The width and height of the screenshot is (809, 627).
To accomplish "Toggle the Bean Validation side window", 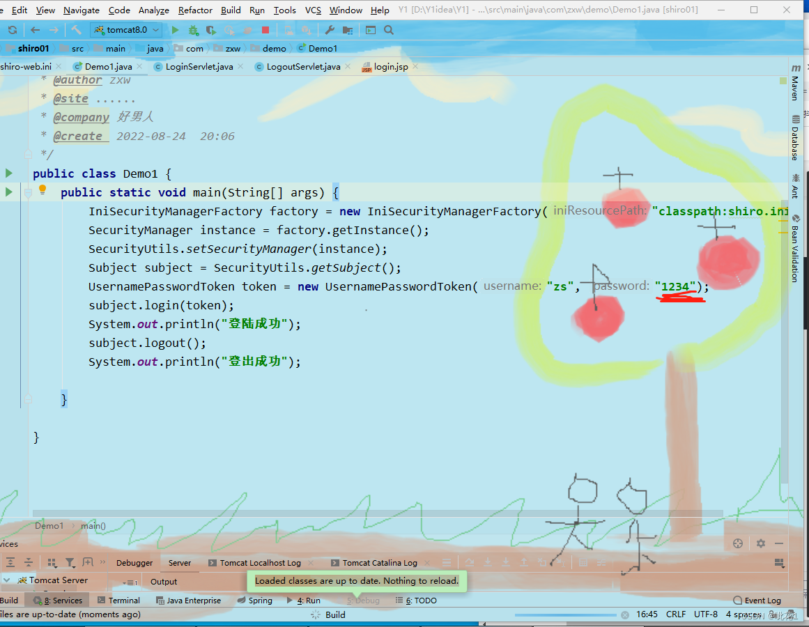I will (x=796, y=249).
